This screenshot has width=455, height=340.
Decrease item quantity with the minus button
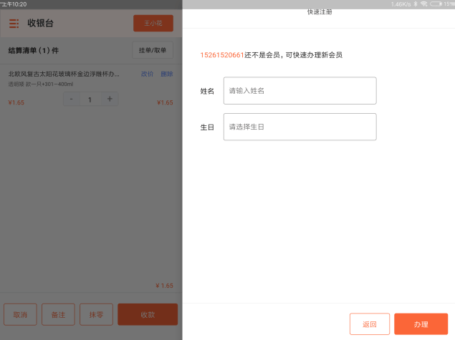click(x=71, y=99)
